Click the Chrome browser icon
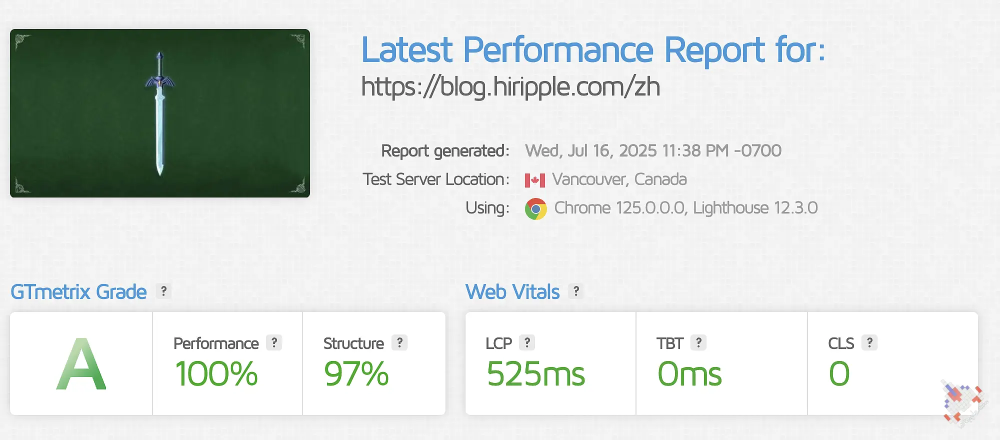 [x=535, y=209]
